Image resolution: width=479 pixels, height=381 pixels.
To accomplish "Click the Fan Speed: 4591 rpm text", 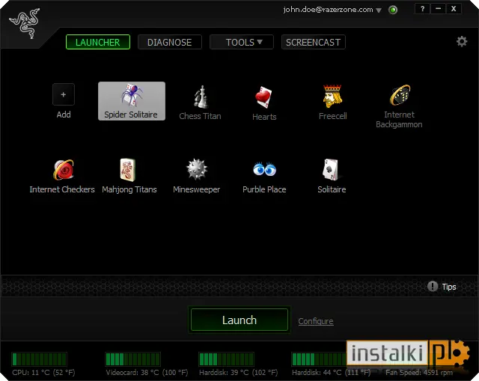I will click(x=419, y=373).
